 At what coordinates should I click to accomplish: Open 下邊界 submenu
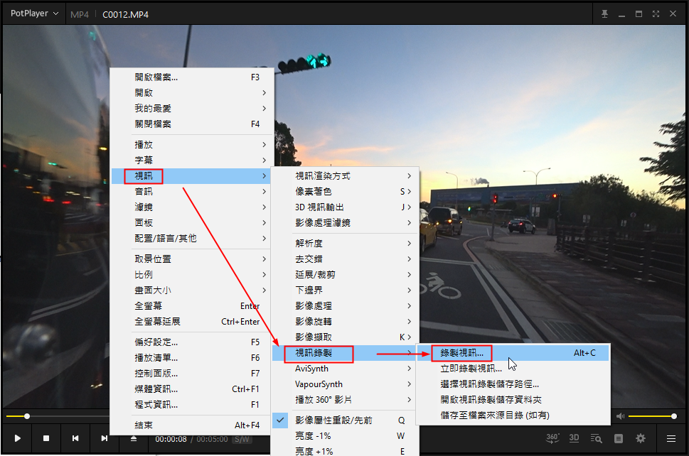click(345, 291)
